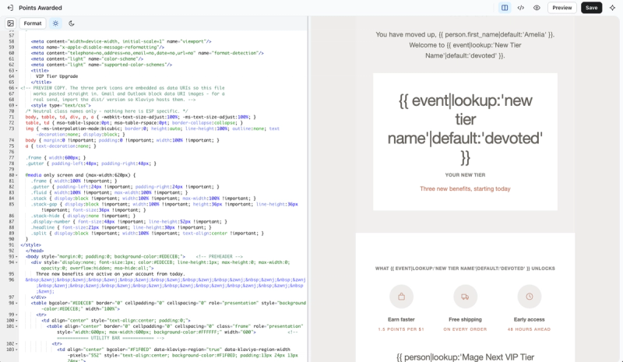Image resolution: width=623 pixels, height=362 pixels.
Task: Select the split view layout icon
Action: (505, 8)
